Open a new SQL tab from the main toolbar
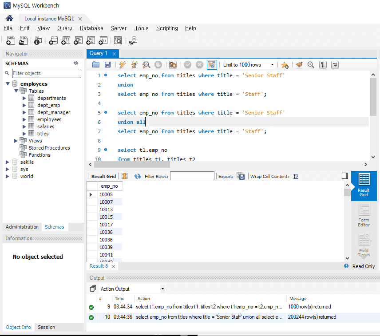 (x=11, y=40)
